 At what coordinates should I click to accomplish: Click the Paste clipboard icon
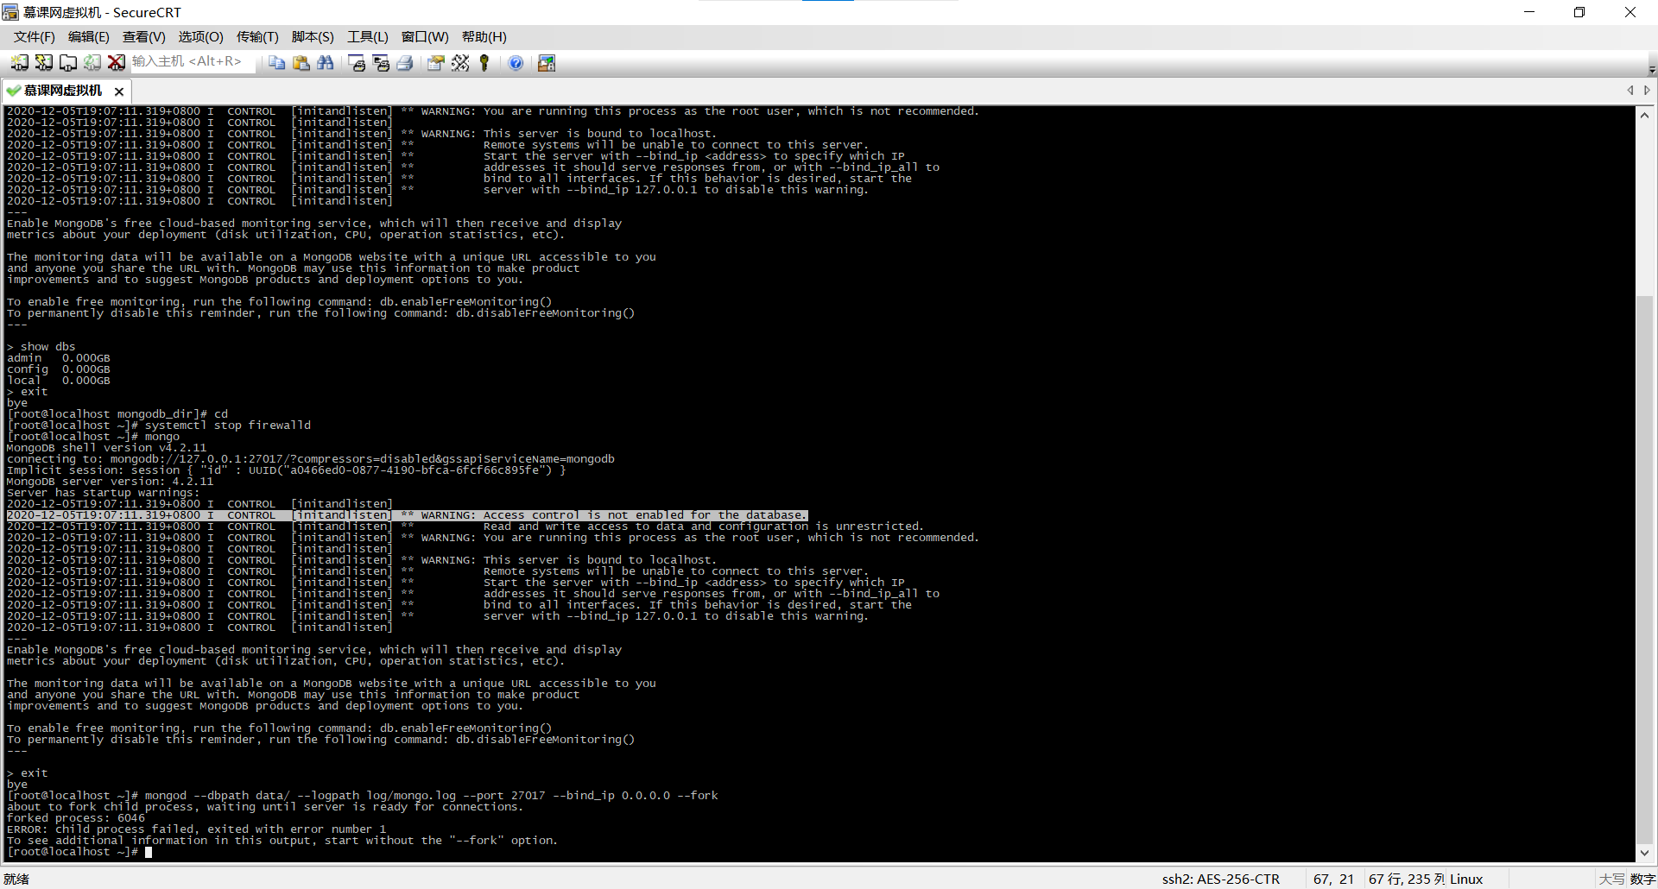coord(301,63)
